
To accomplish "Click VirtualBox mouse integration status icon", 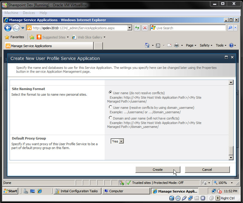I will (x=211, y=198).
